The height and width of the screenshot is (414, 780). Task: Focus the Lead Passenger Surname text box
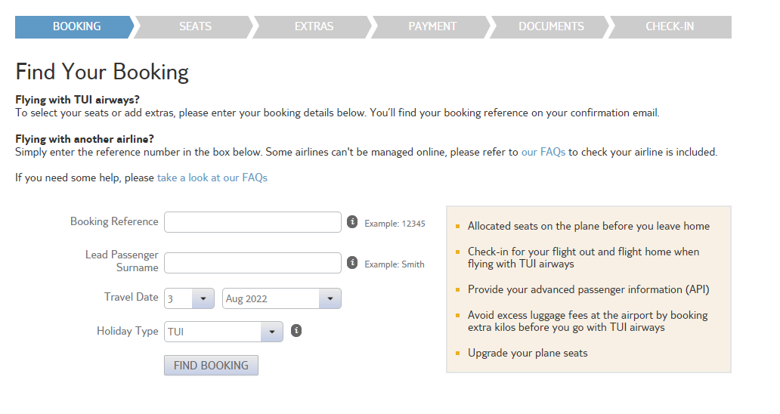(x=252, y=263)
